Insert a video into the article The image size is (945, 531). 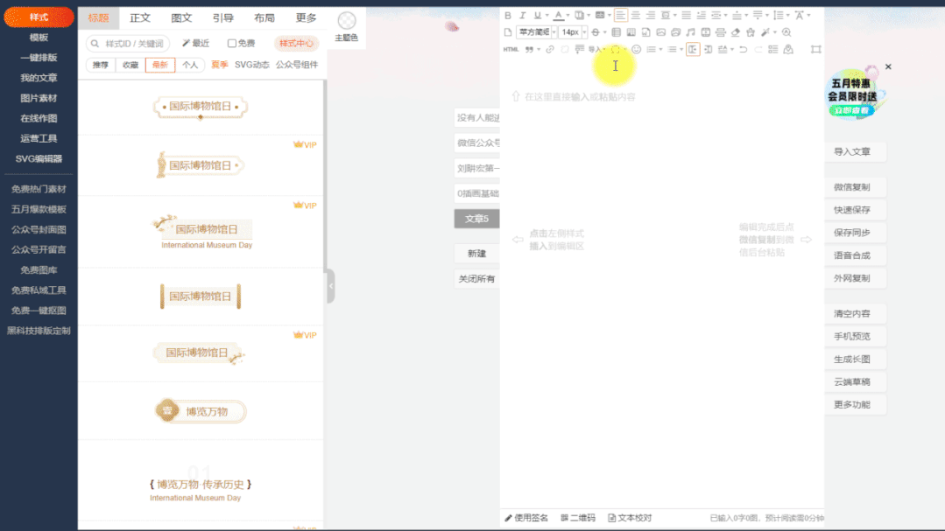(x=706, y=31)
